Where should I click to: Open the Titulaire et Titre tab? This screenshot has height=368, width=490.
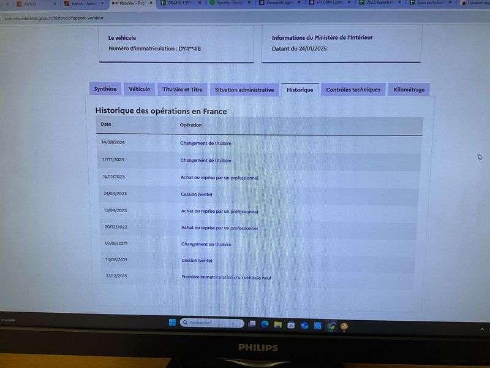point(182,90)
